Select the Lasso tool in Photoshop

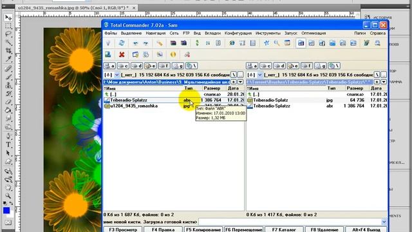pyautogui.click(x=8, y=34)
